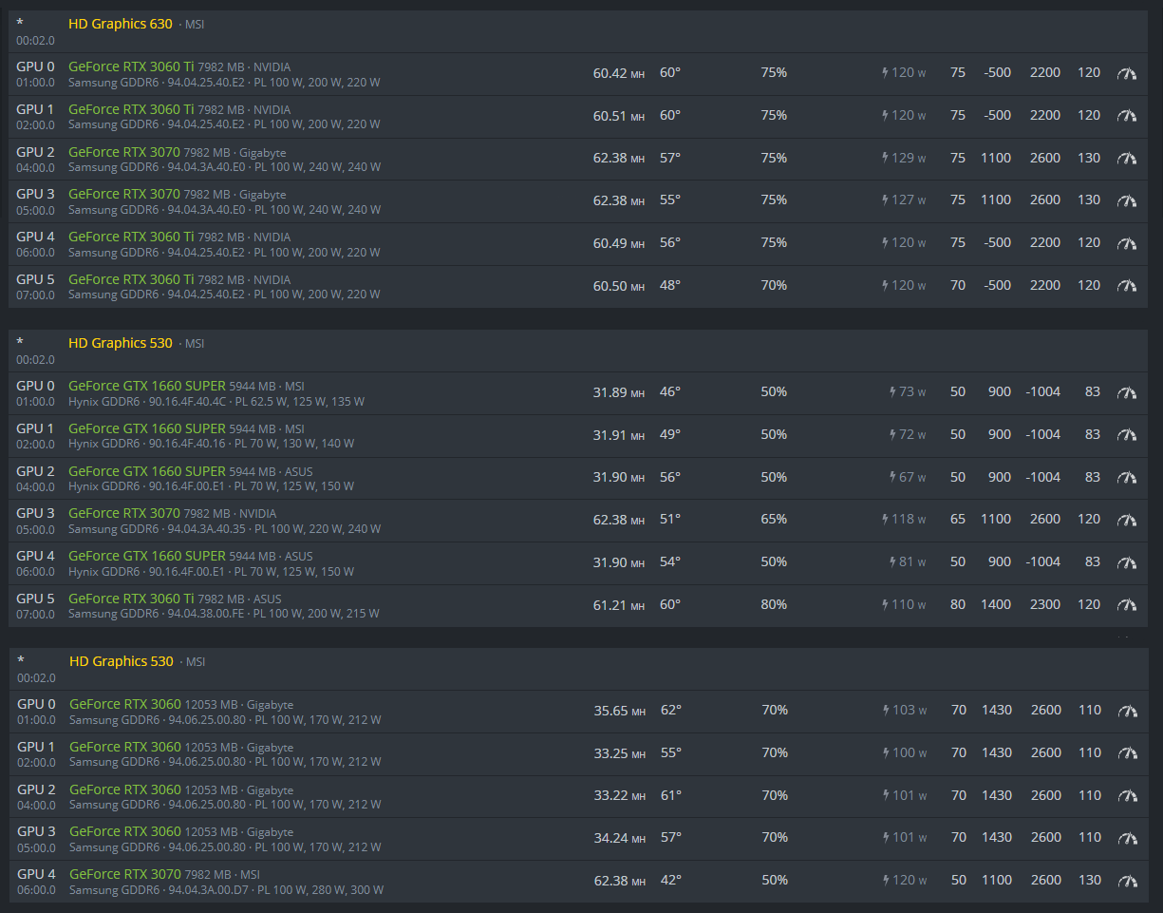Open overclock gauge for the 60.42 MH GPU

point(1127,73)
